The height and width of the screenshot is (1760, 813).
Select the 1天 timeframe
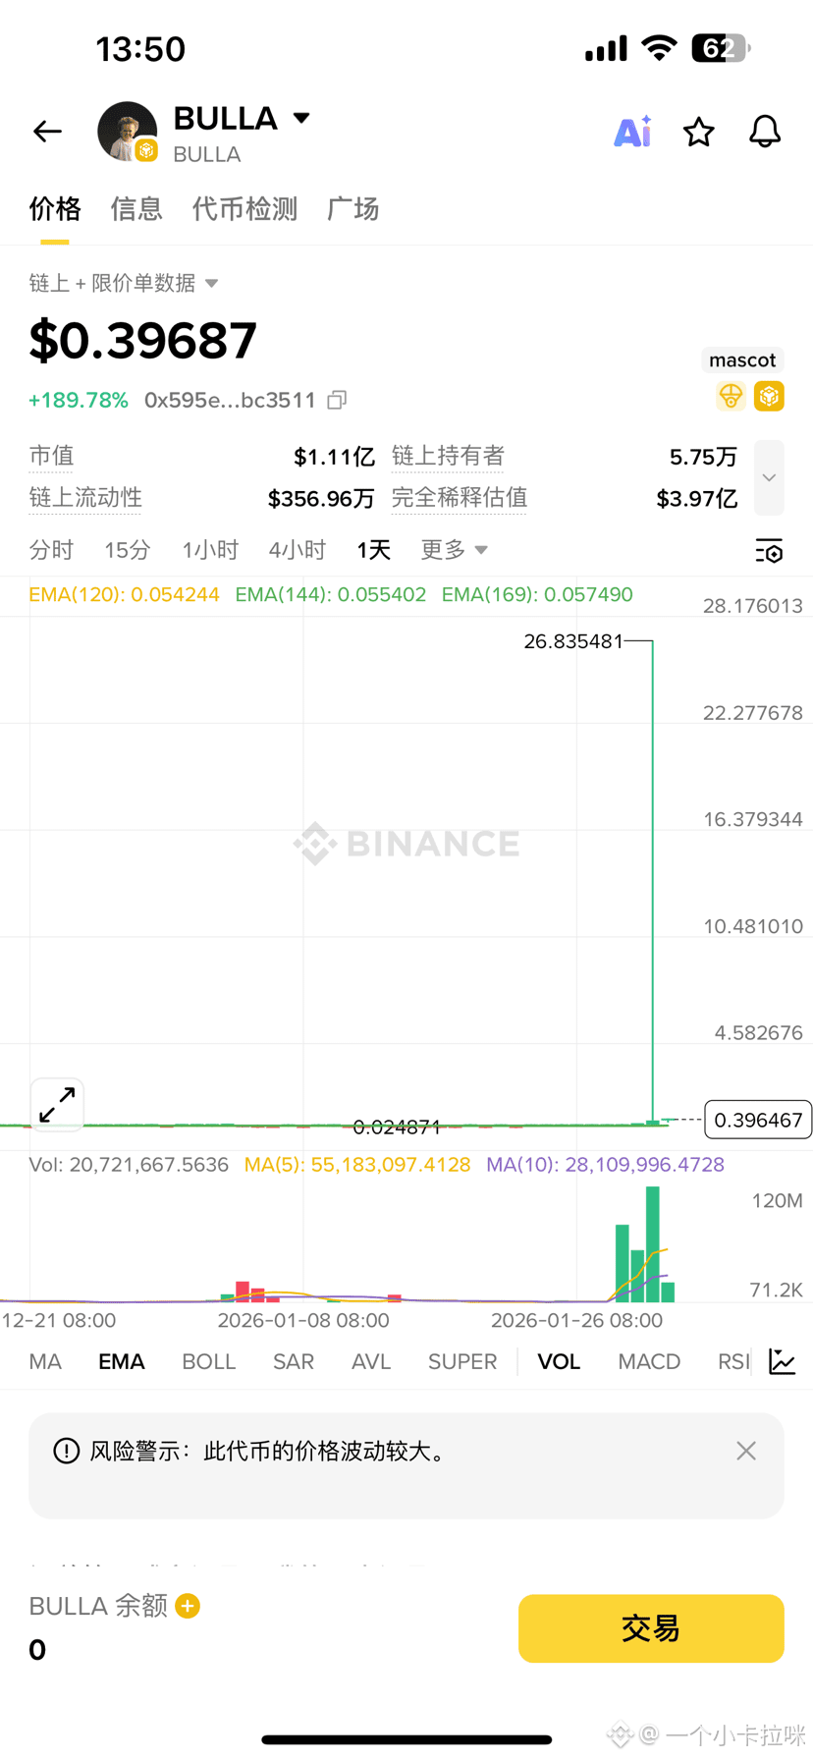click(373, 550)
